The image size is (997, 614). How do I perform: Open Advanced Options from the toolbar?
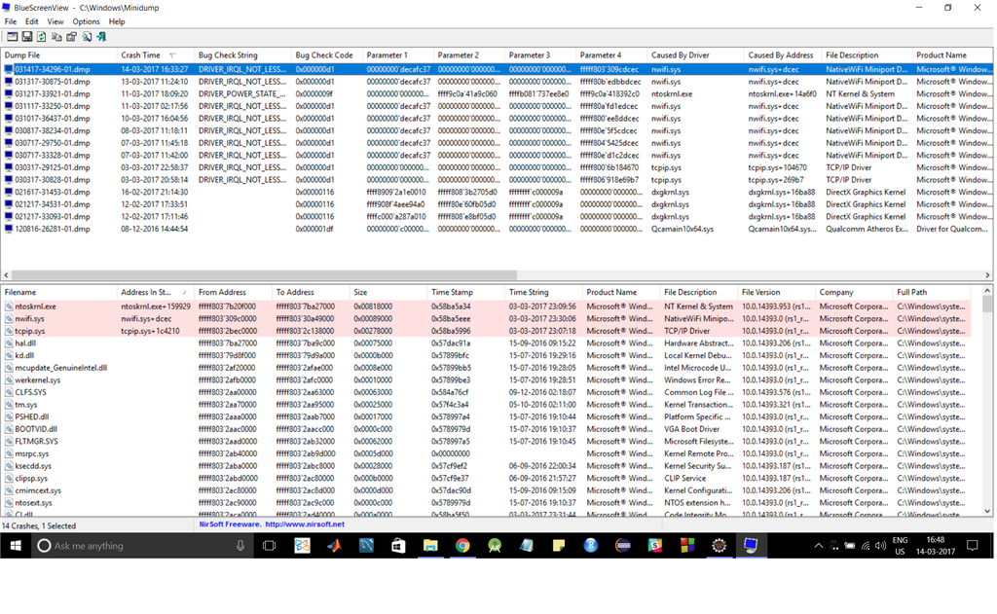point(12,37)
